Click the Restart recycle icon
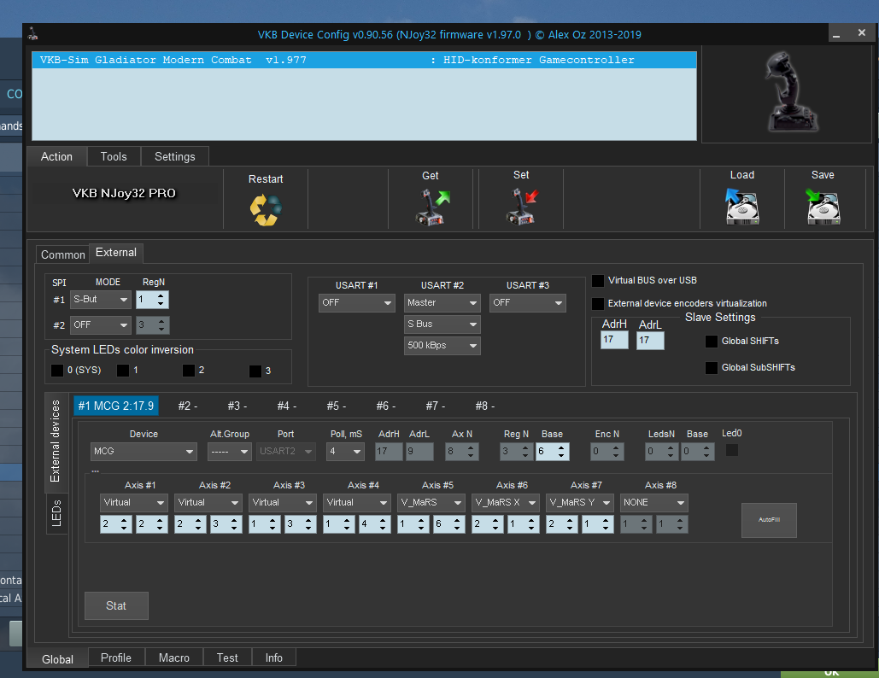 click(x=266, y=210)
